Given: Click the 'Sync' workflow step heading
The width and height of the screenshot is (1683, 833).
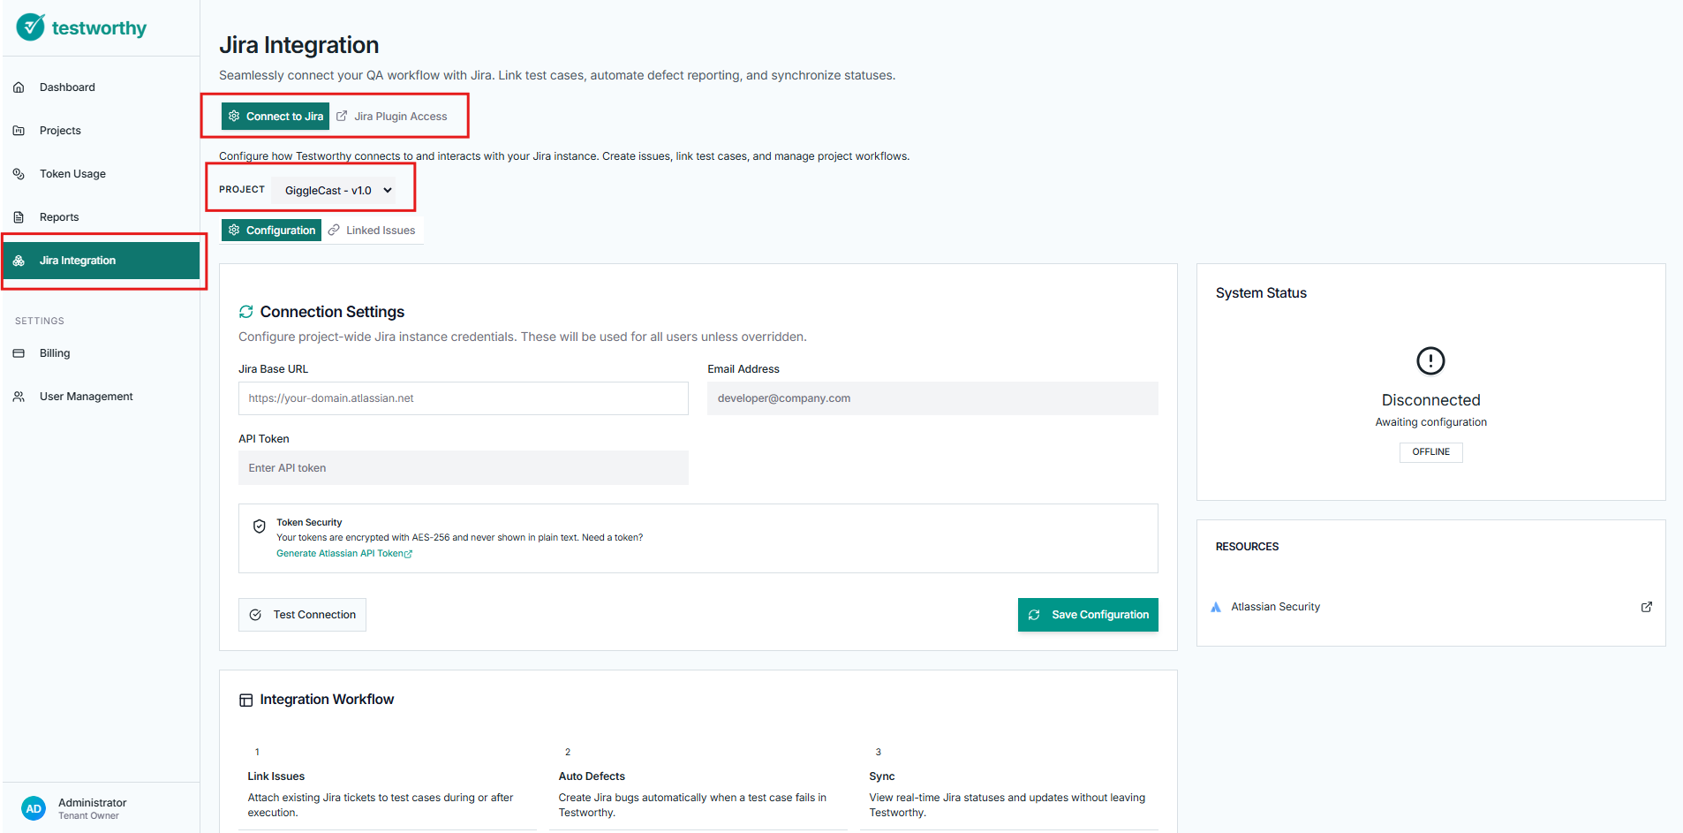Looking at the screenshot, I should point(882,776).
